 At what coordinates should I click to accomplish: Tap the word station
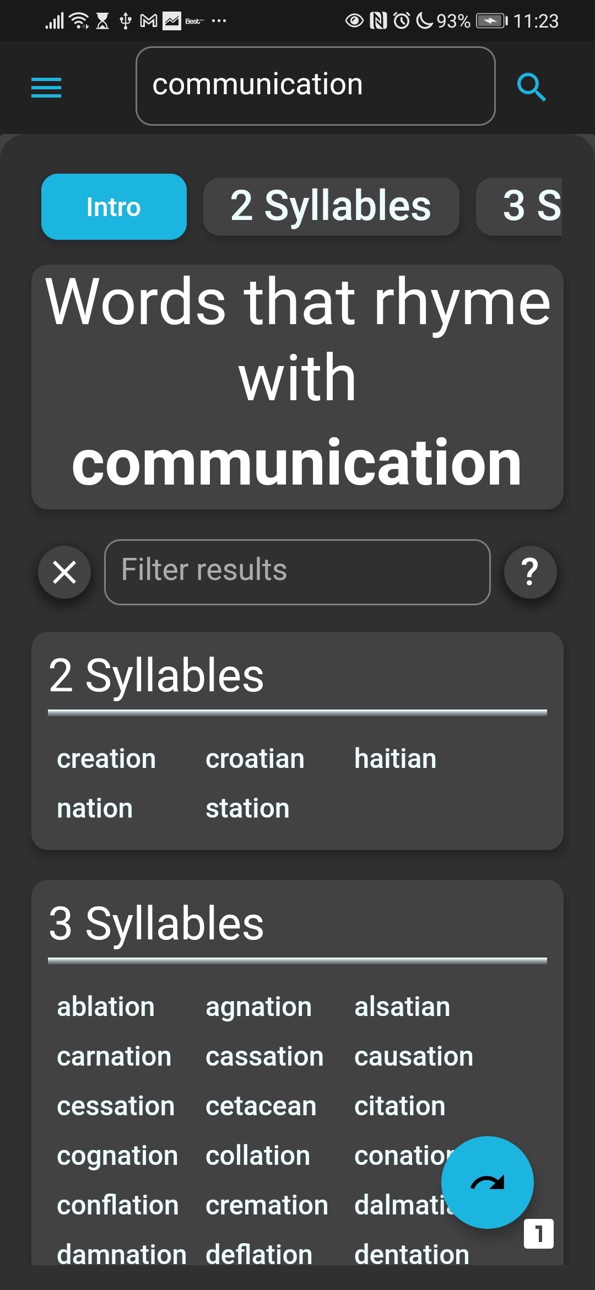(247, 808)
